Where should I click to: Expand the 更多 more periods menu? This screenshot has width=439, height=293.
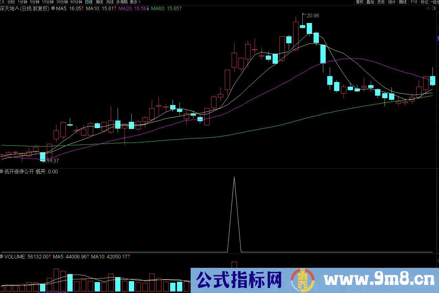(135, 2)
